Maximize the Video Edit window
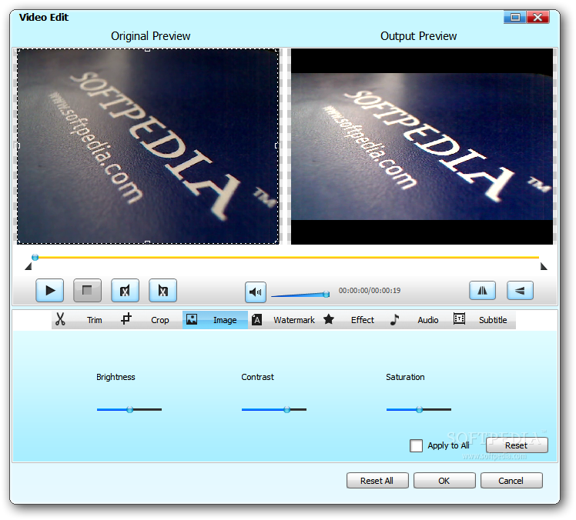The height and width of the screenshot is (520, 576). point(515,17)
